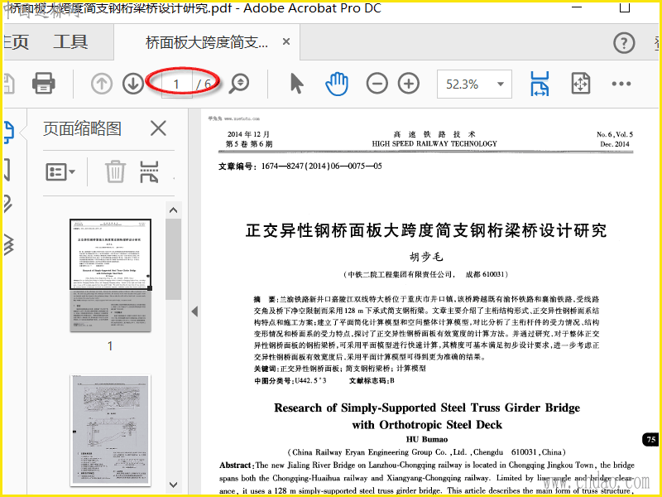
Task: Open zoom level dropdown 52.3%
Action: (x=474, y=84)
